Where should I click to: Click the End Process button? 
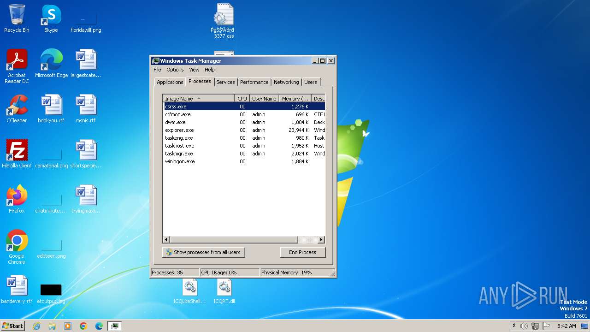pos(302,252)
